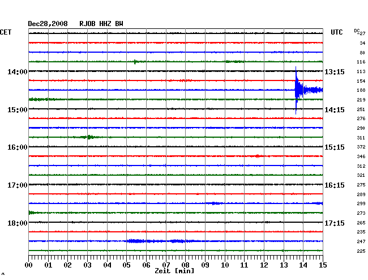Select minute axis label 03
Image resolution: width=368 pixels, height=280 pixels.
[87, 265]
